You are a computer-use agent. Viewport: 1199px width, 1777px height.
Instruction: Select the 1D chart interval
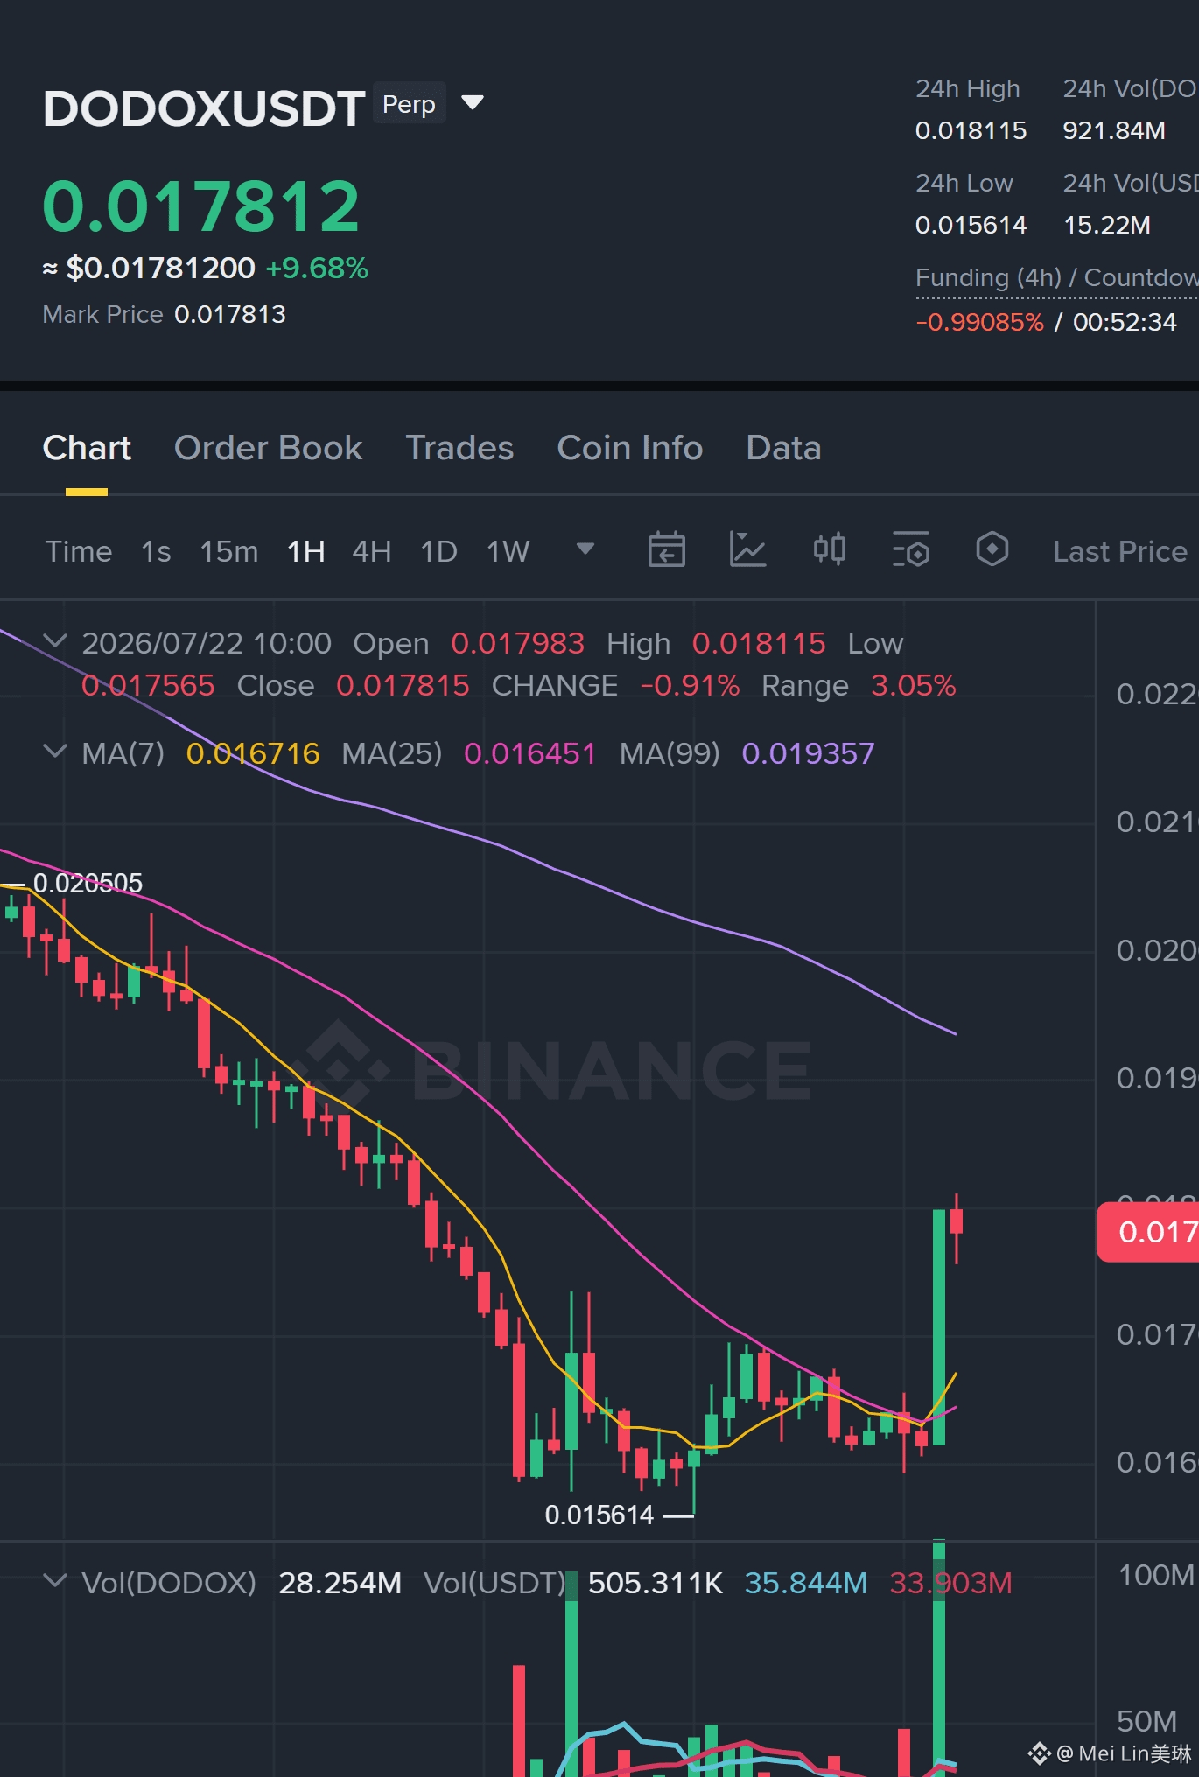coord(438,551)
